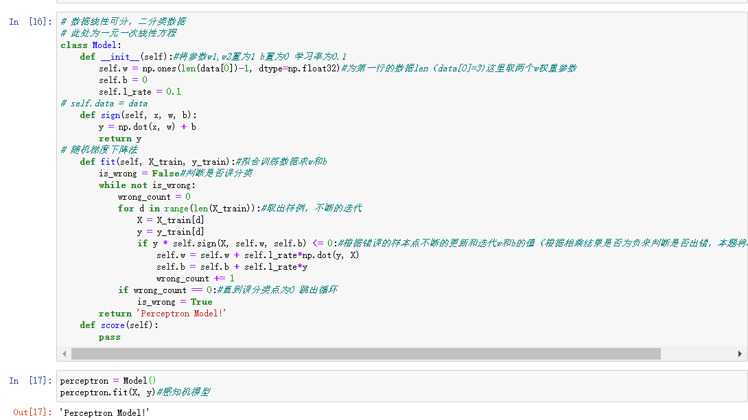Click the Out[17] output prompt

click(32, 412)
